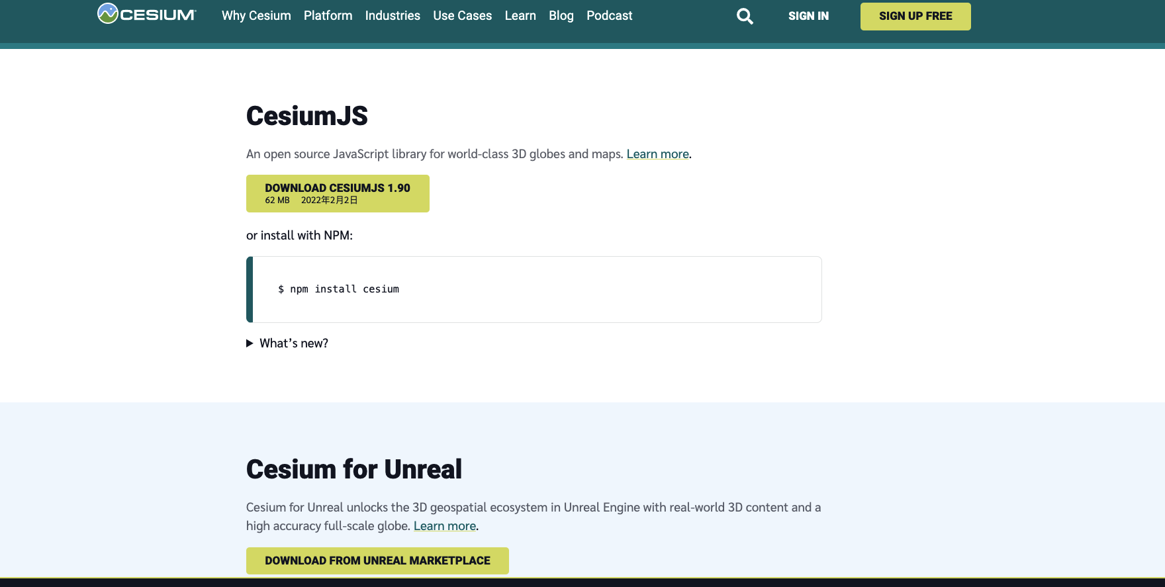
Task: Click the 'or install with NPM:' text
Action: click(299, 236)
